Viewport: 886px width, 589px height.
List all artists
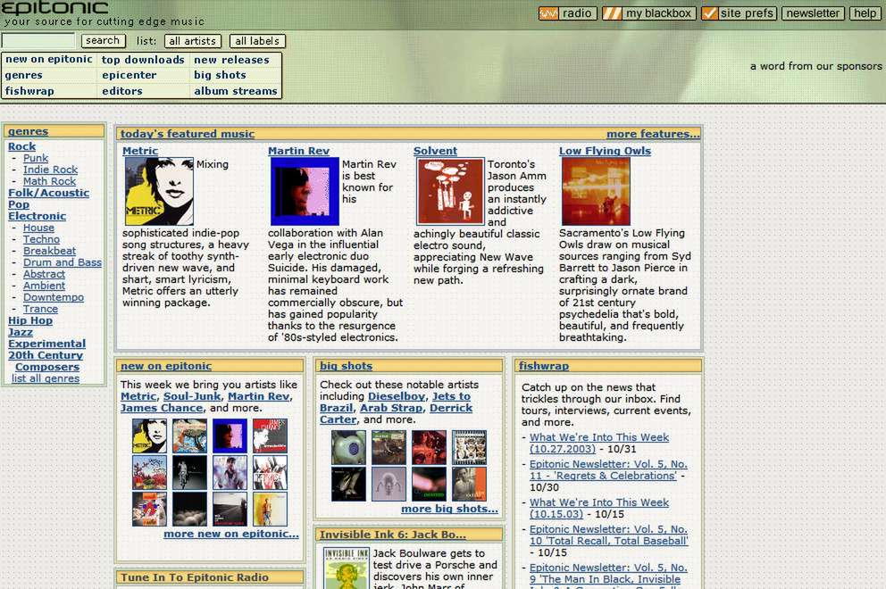pos(193,41)
